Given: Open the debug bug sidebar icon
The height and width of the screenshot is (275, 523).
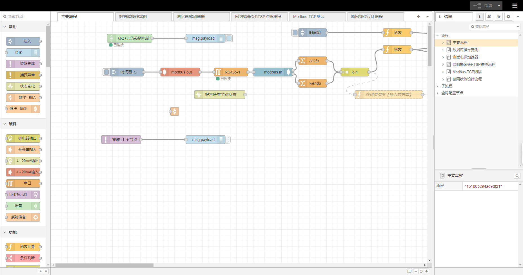Looking at the screenshot, I should [x=499, y=17].
